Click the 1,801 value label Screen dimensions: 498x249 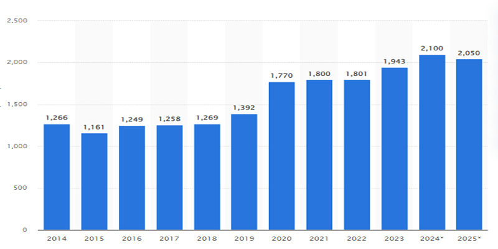click(x=356, y=74)
